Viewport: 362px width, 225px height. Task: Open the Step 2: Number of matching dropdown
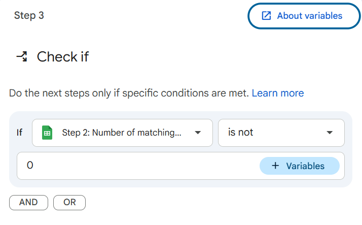(x=122, y=133)
